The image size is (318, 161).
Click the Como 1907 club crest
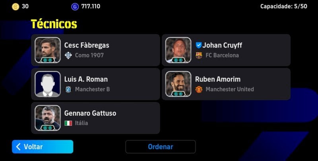(x=68, y=55)
